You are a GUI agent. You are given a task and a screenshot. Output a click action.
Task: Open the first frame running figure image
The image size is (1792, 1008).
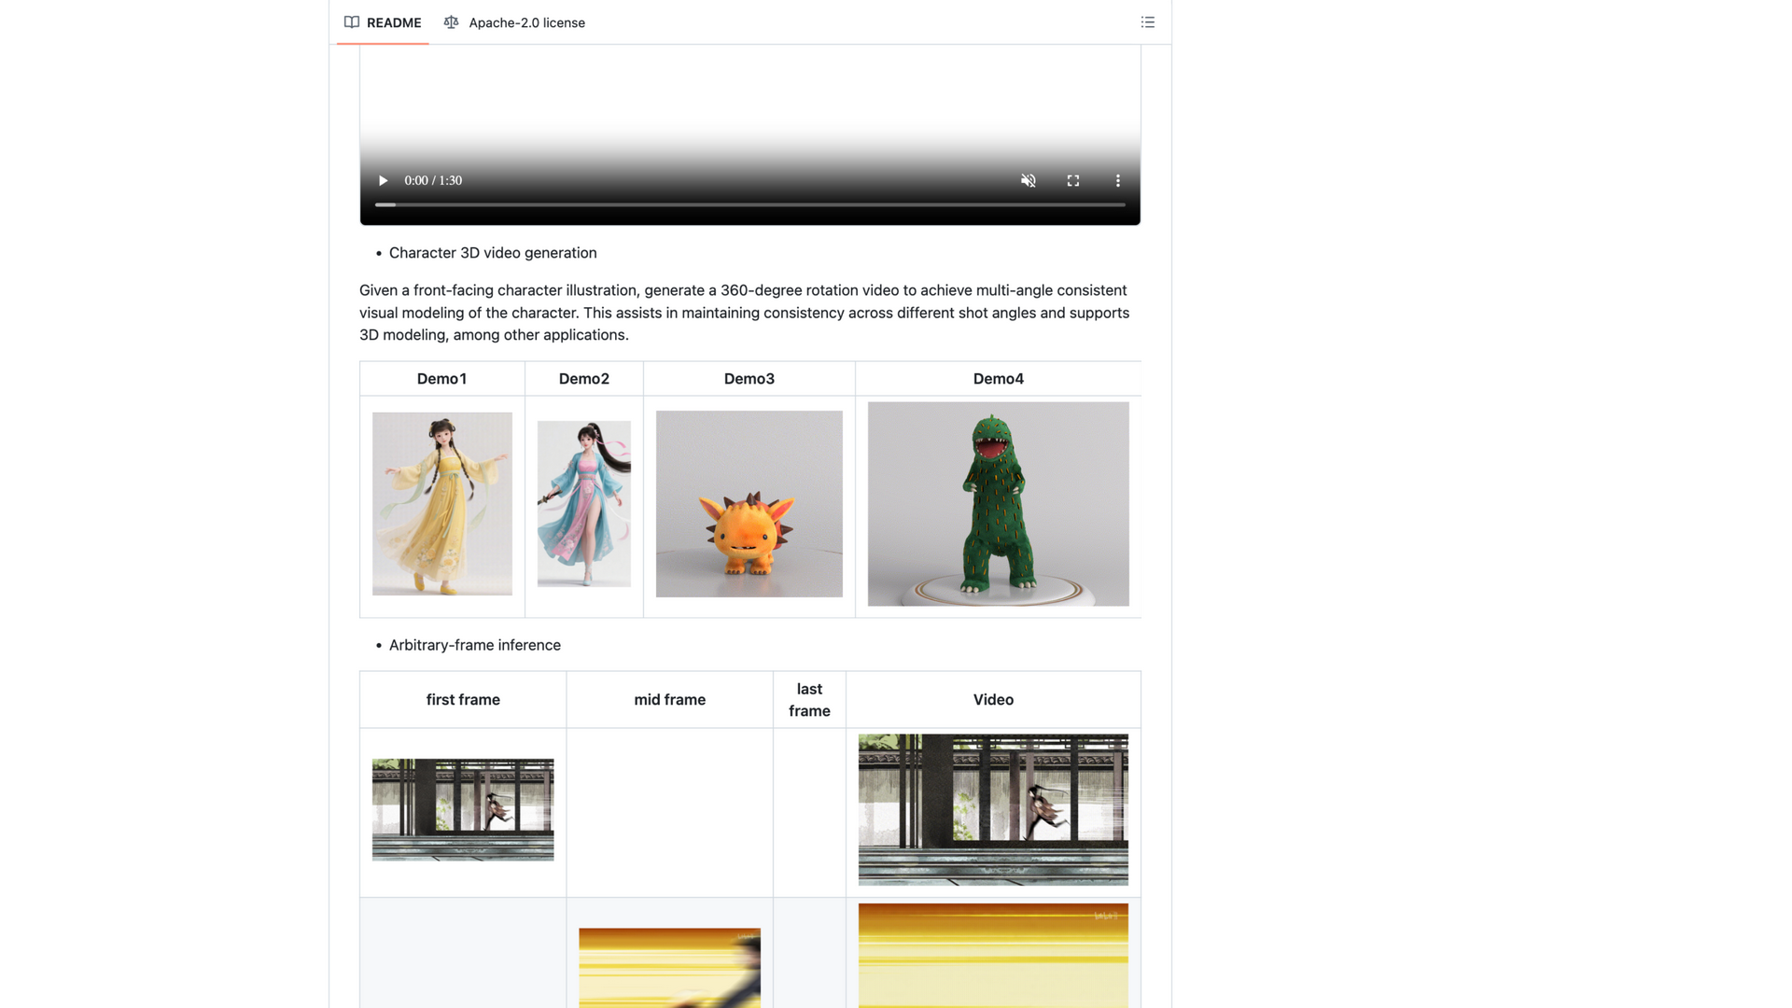point(463,810)
